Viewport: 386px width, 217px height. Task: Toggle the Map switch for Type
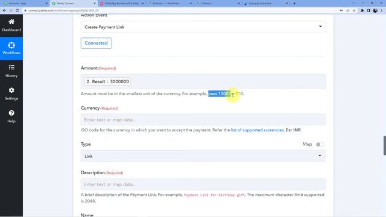(320, 145)
